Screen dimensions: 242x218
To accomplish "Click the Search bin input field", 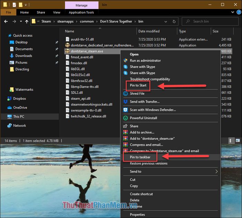I will coord(210,21).
